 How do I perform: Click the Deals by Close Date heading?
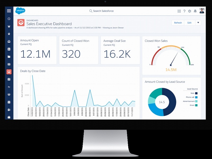(33, 71)
